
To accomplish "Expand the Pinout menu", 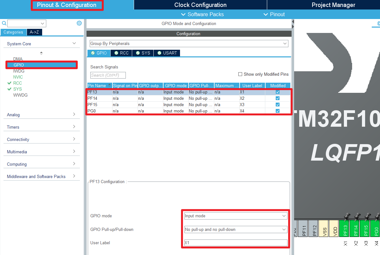I will (274, 14).
